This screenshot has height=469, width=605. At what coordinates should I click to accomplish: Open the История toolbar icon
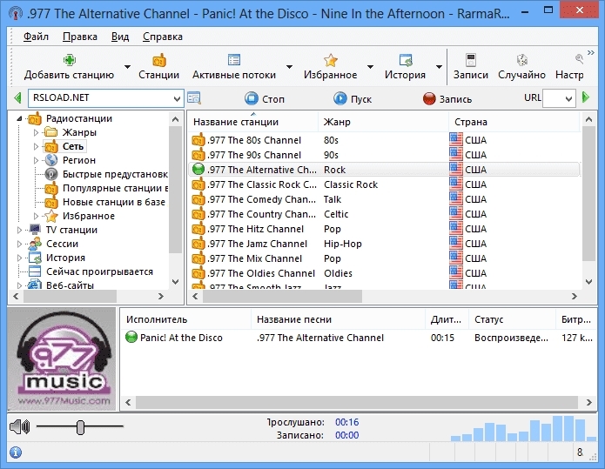[x=406, y=60]
